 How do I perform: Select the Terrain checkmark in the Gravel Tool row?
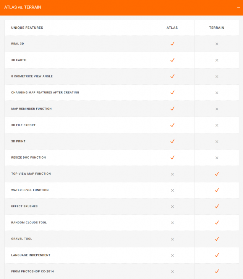click(x=217, y=239)
